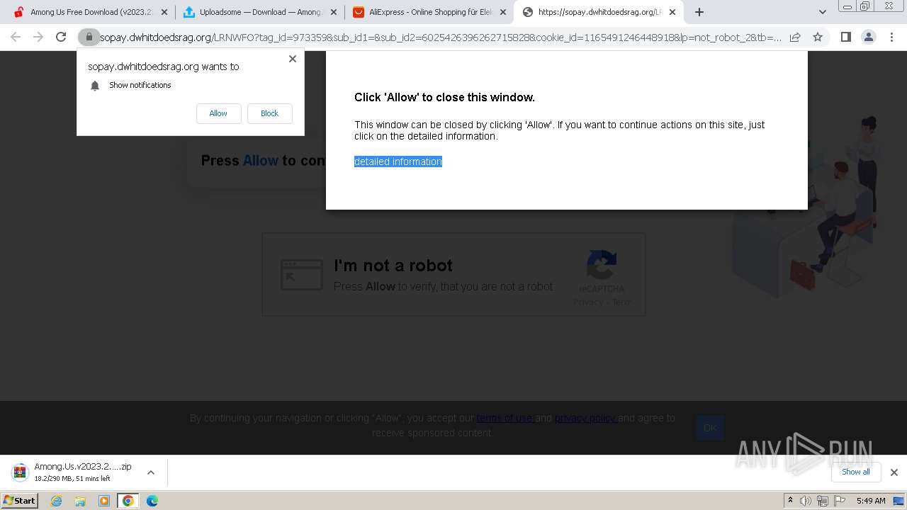Focus the address bar URL
This screenshot has width=907, height=510.
point(441,38)
